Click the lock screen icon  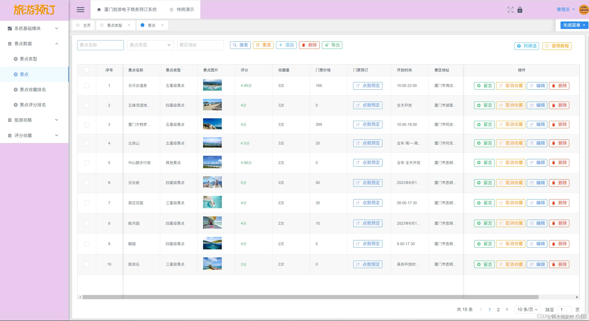click(520, 10)
